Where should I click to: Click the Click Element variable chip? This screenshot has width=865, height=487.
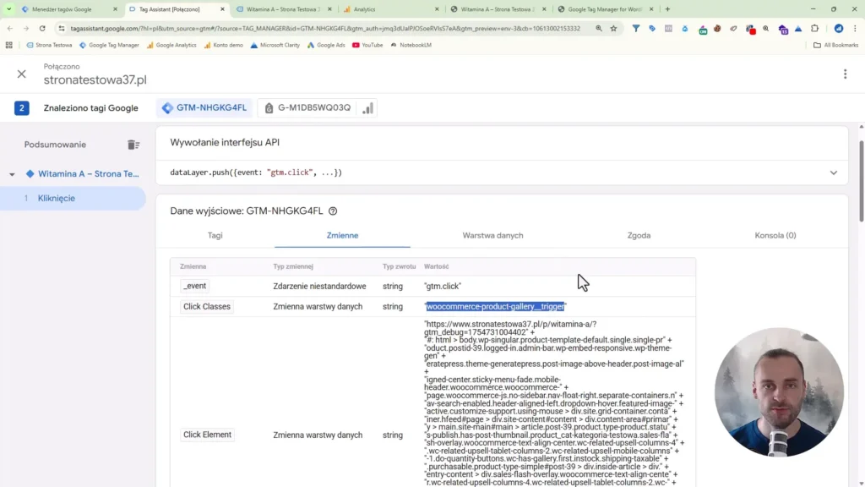pos(207,435)
